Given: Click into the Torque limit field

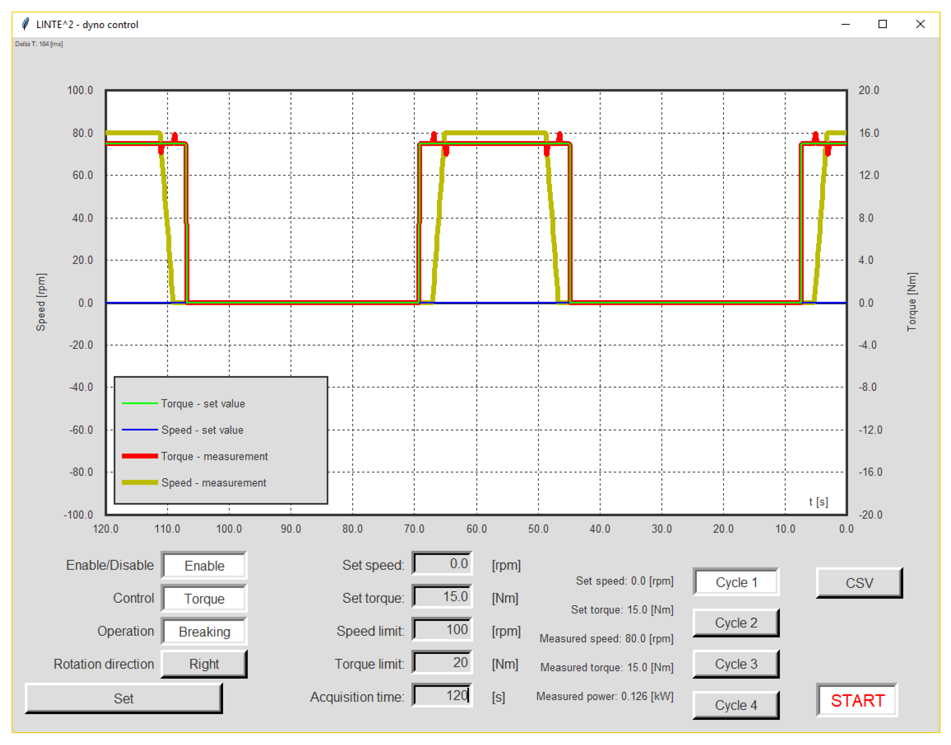Looking at the screenshot, I should point(442,662).
